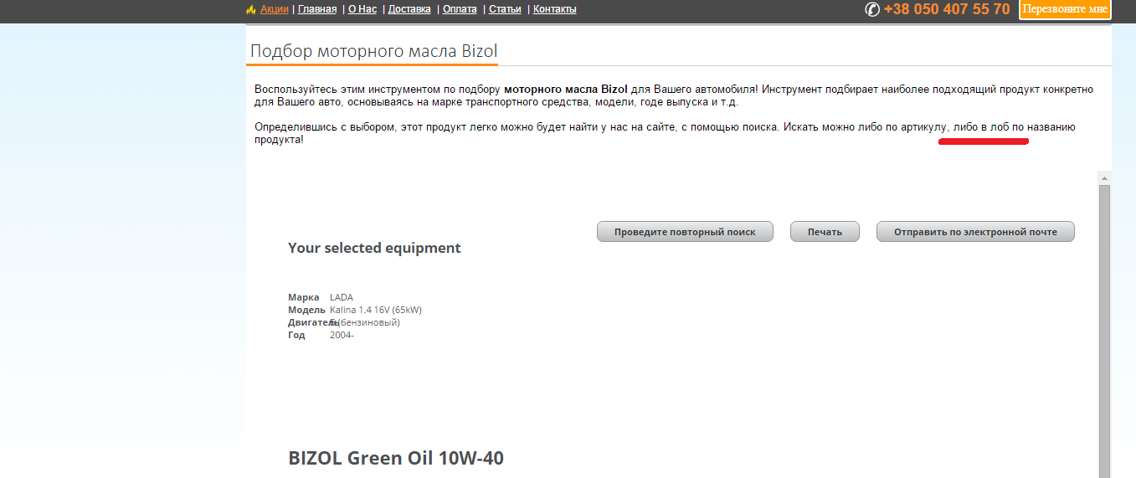Open the Оплата menu item
Image resolution: width=1136 pixels, height=478 pixels.
point(460,9)
